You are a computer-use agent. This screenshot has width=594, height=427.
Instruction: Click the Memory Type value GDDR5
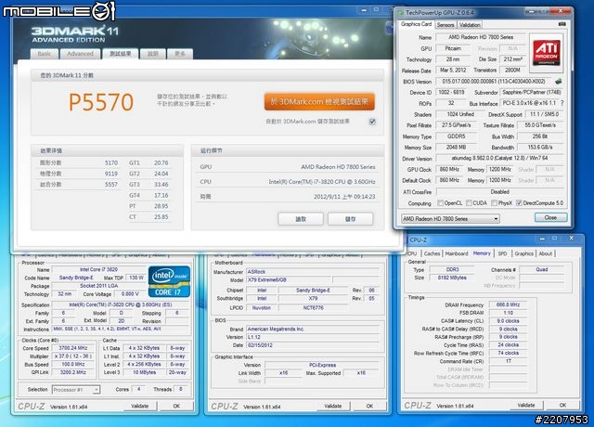[456, 136]
